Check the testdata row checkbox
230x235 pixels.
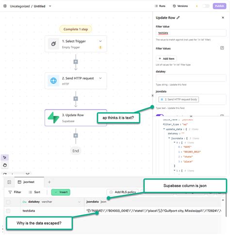pyautogui.click(x=8, y=211)
